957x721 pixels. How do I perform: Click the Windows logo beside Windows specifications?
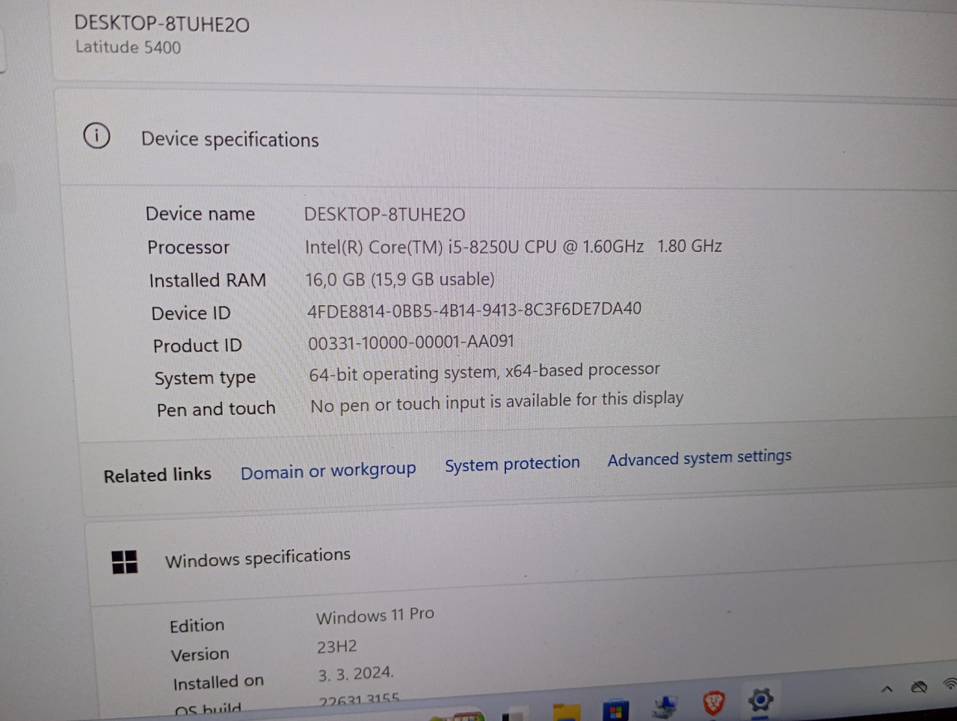(124, 562)
